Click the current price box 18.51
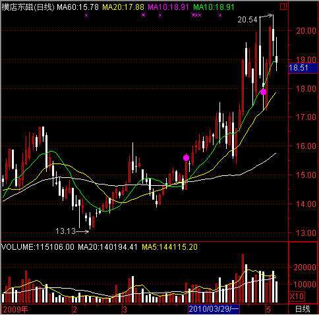The image size is (319, 315). 303,68
